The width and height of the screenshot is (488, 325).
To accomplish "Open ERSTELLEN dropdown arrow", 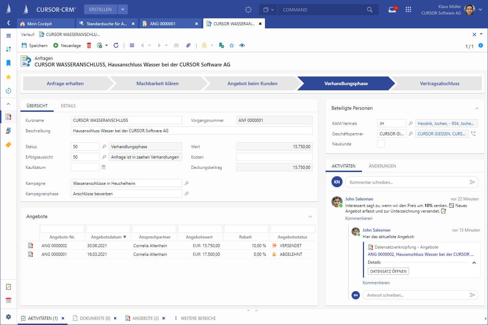I will 123,9.
